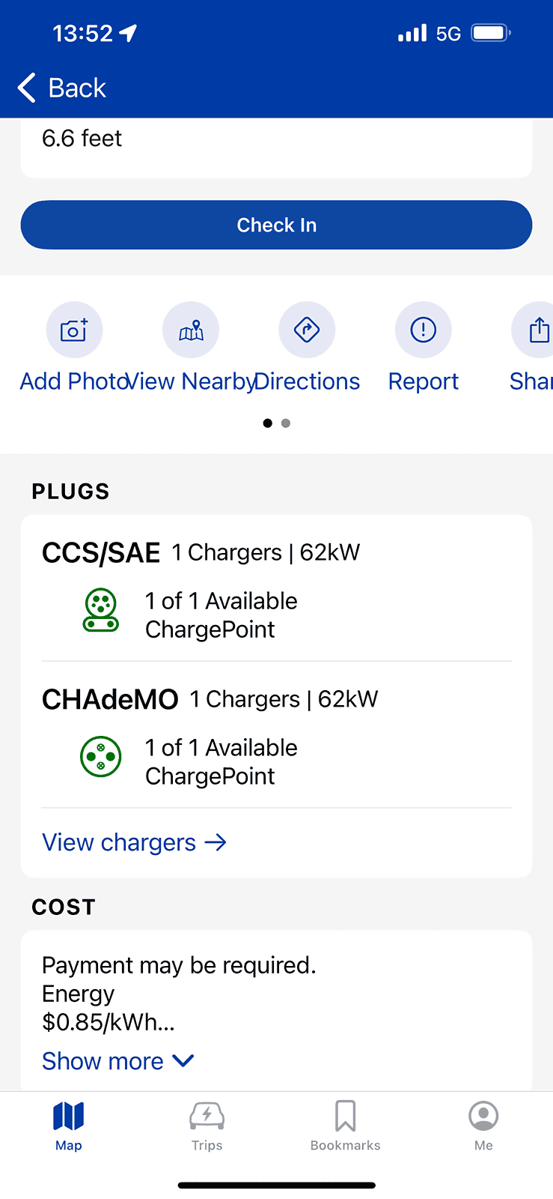This screenshot has width=553, height=1199.
Task: Go to the Bookmarks tab
Action: coord(345,1125)
